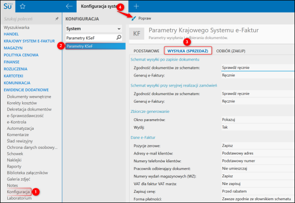Viewport: 295px width, 203px height.
Task: Collapse EWIDENCJE DODATKOWE module
Action: click(26, 90)
